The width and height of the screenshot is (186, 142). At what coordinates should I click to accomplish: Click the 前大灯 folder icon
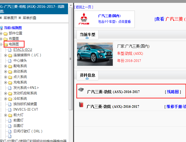tap(10, 115)
